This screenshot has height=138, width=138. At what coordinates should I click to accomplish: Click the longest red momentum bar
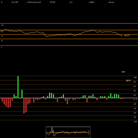(x=24, y=106)
